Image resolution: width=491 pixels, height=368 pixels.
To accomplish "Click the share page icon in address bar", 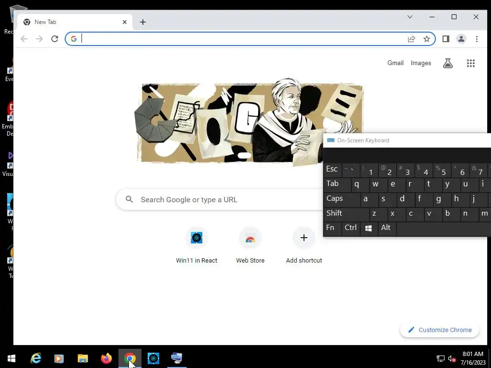I will pyautogui.click(x=411, y=39).
